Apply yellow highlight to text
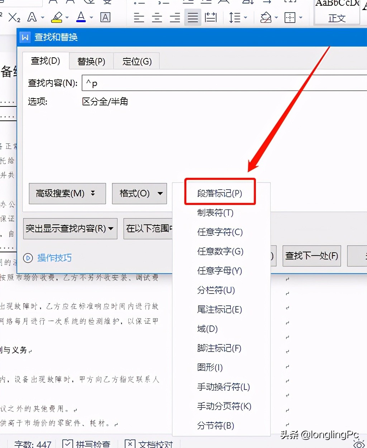Image resolution: width=367 pixels, height=448 pixels. pos(57,17)
